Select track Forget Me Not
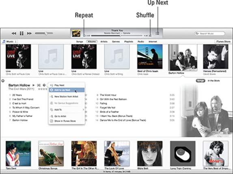Image resolution: width=233 pixels, height=174 pixels. (x=108, y=108)
